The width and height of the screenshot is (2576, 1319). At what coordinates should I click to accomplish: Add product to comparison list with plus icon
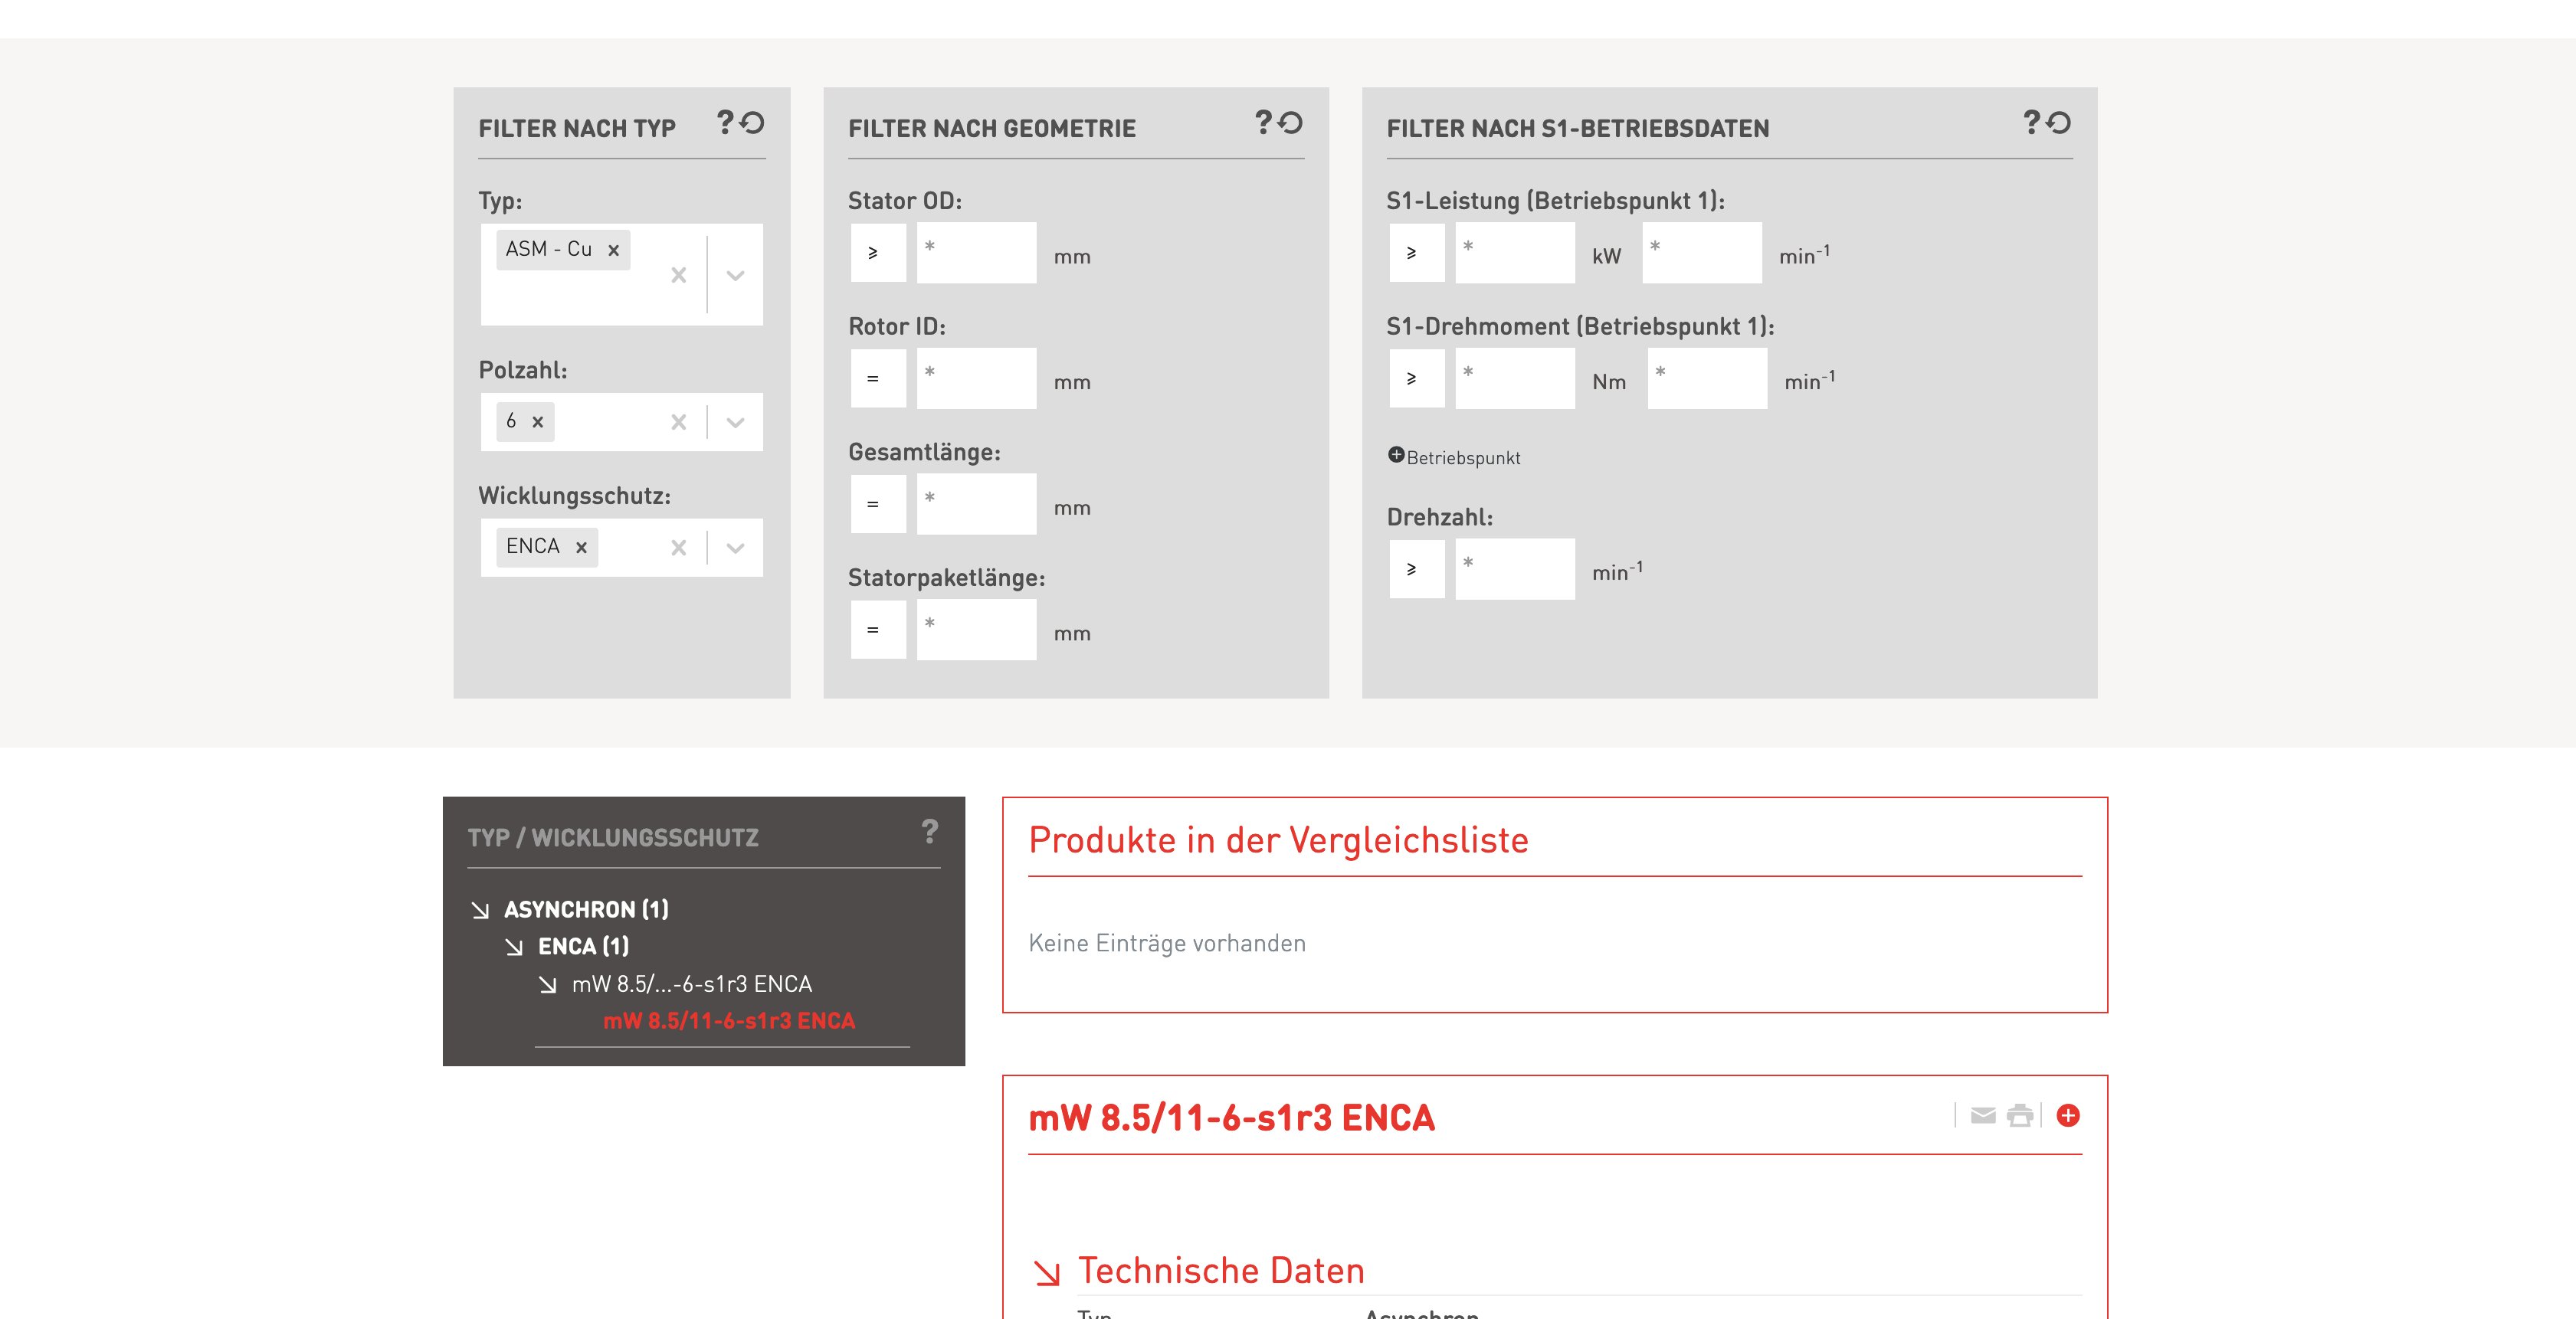[x=2068, y=1115]
